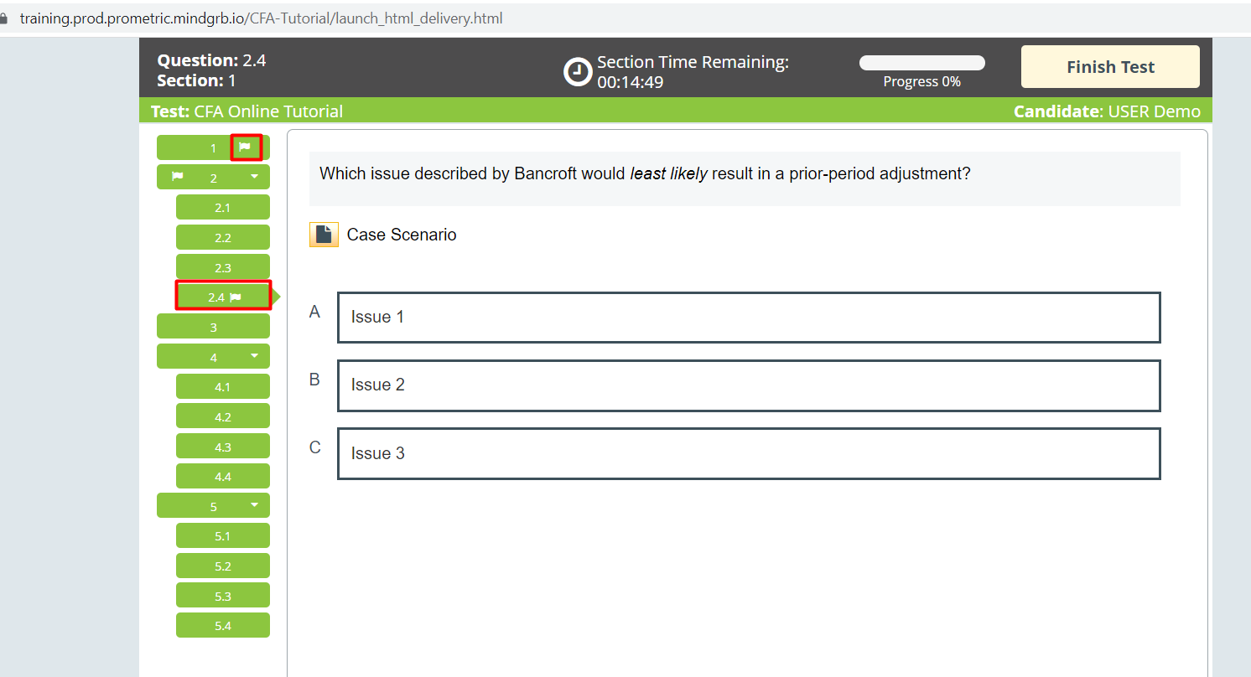Collapse question 4 group arrow
The image size is (1251, 677).
pos(254,357)
